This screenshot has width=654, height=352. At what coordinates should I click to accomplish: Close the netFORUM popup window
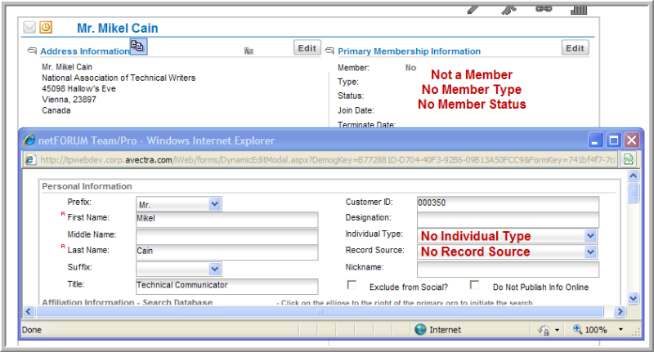coord(632,140)
